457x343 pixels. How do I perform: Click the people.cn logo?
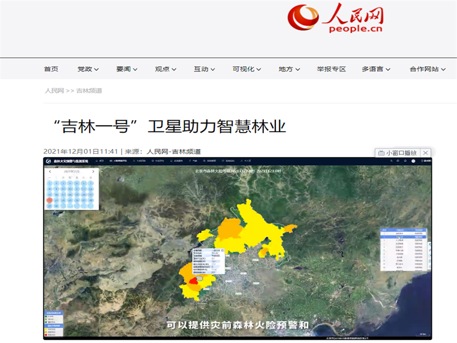click(335, 19)
